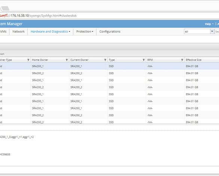Open the Protection menu

[x=85, y=31]
